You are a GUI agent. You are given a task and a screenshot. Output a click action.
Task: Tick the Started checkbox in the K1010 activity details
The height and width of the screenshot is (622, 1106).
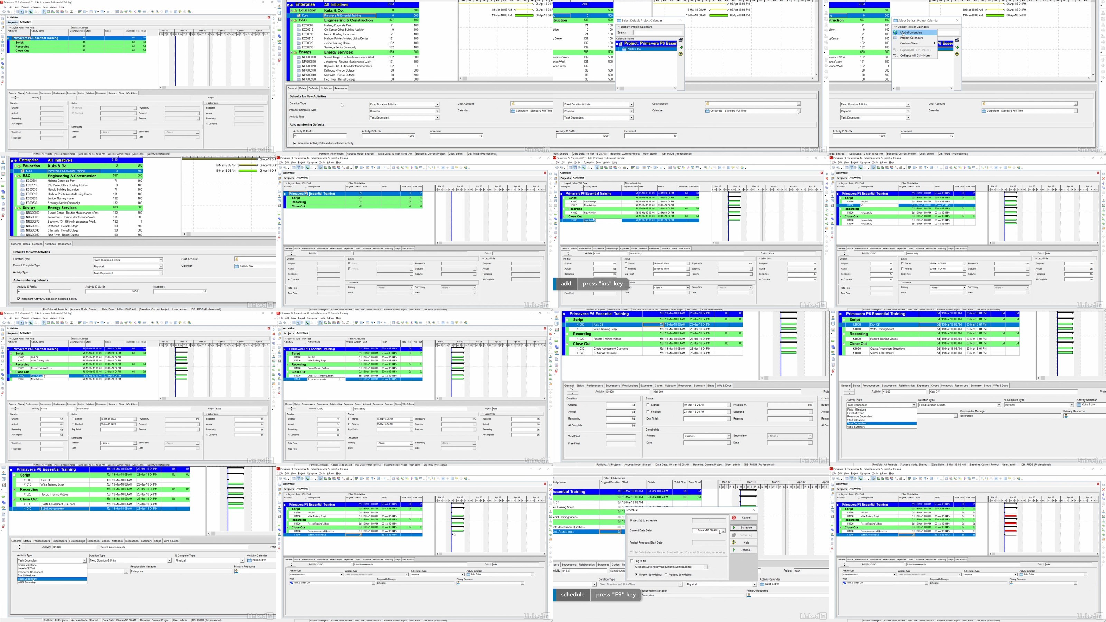tap(902, 264)
